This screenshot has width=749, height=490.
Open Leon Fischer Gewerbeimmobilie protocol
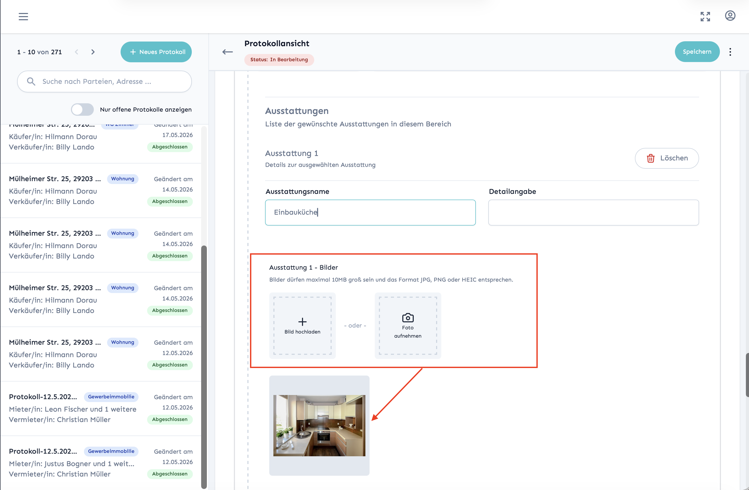coord(101,408)
